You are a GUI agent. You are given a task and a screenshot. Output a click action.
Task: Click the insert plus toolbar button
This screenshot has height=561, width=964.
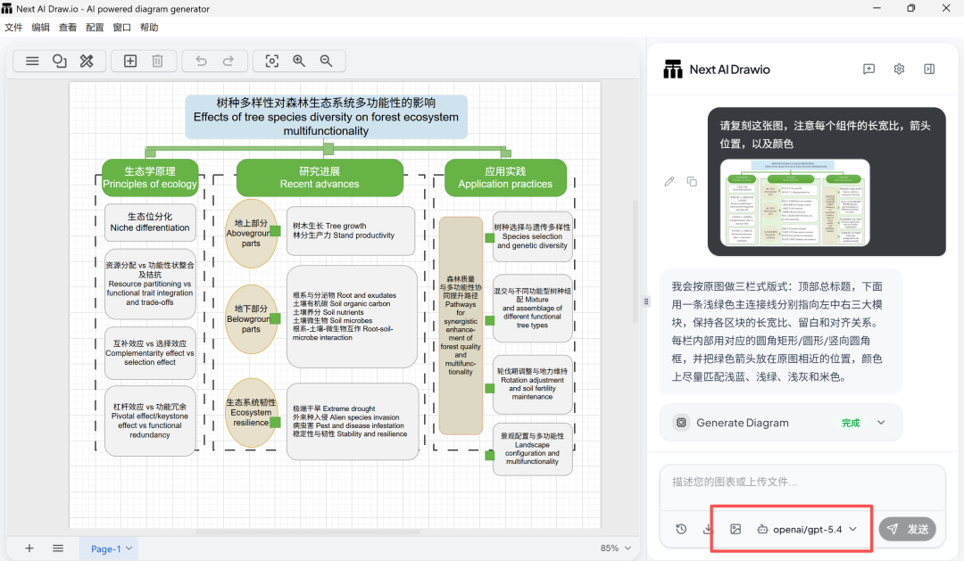click(x=130, y=61)
